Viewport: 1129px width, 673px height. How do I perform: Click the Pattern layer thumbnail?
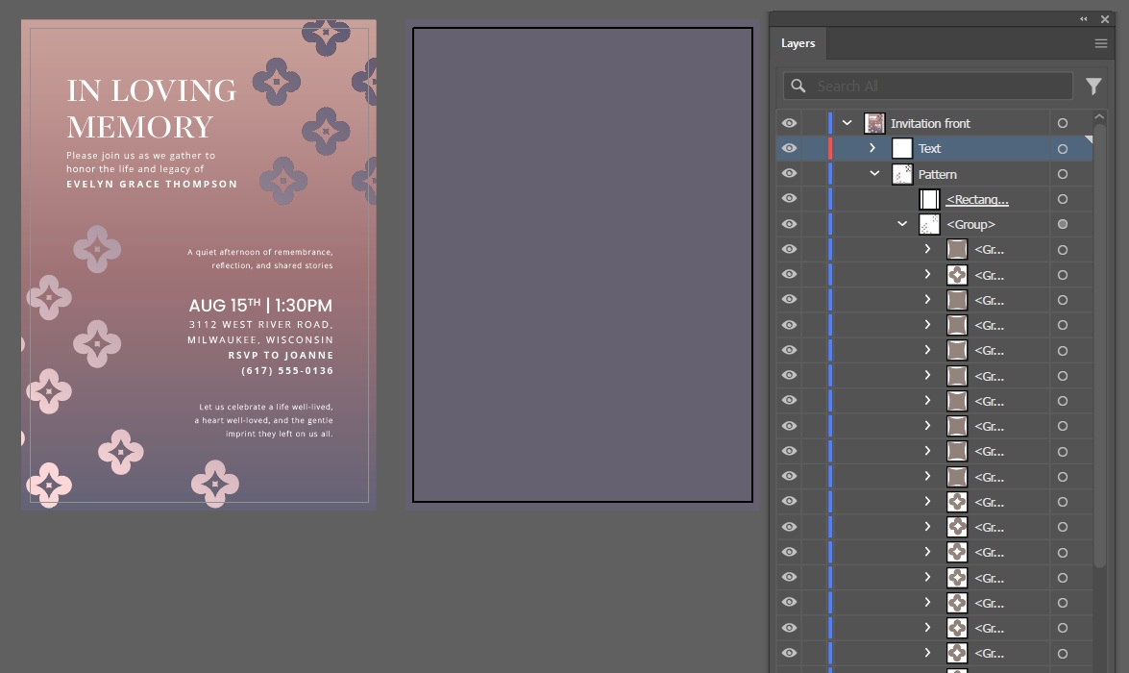[902, 174]
